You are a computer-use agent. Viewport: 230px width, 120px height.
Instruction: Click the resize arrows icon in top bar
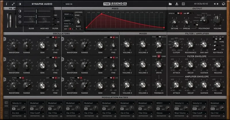tap(13, 4)
